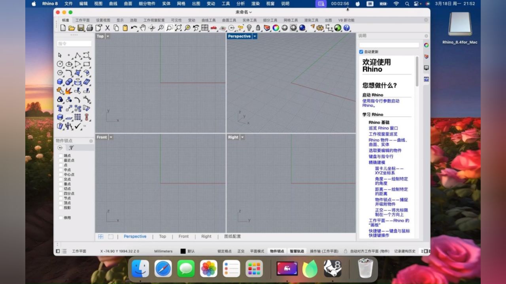
Task: Open the 键盘与指令行 help link
Action: pos(381,156)
